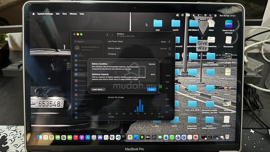Open the Trash in the Dock

[x=227, y=137]
